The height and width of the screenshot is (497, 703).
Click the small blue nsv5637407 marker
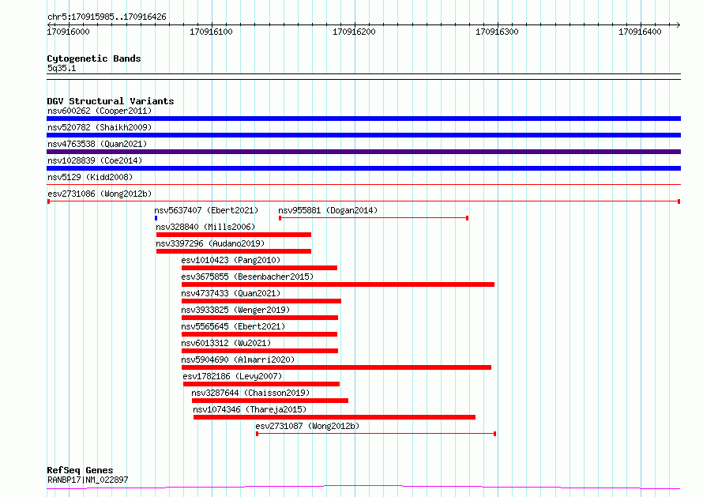[x=156, y=218]
